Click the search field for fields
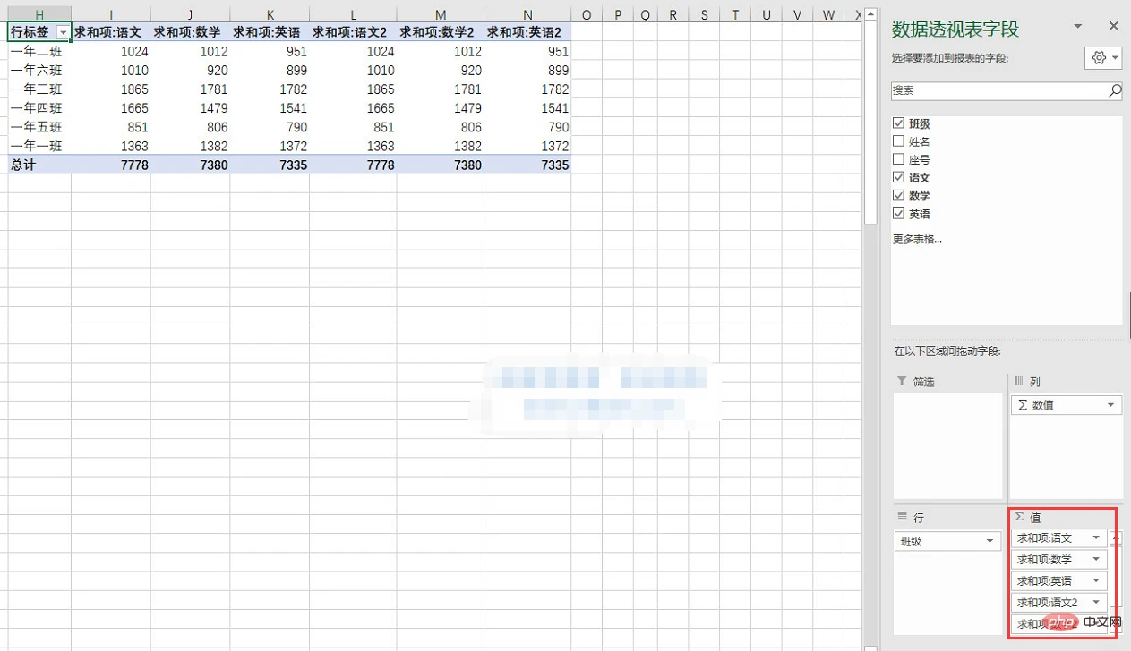Image resolution: width=1131 pixels, height=651 pixels. 999,91
